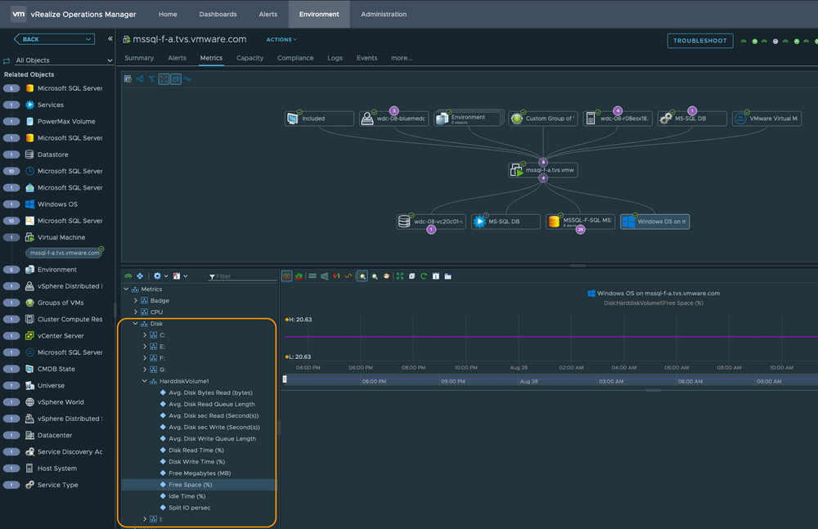Click the TROUBLESHOOT button
This screenshot has height=529, width=818.
[x=699, y=41]
